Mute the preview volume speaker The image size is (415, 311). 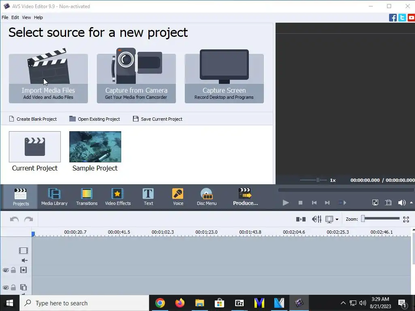pyautogui.click(x=402, y=203)
